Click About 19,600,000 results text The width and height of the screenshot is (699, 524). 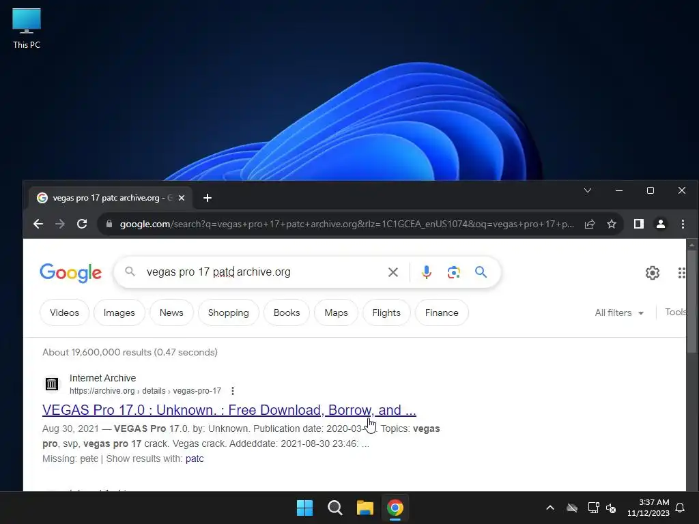[130, 353]
